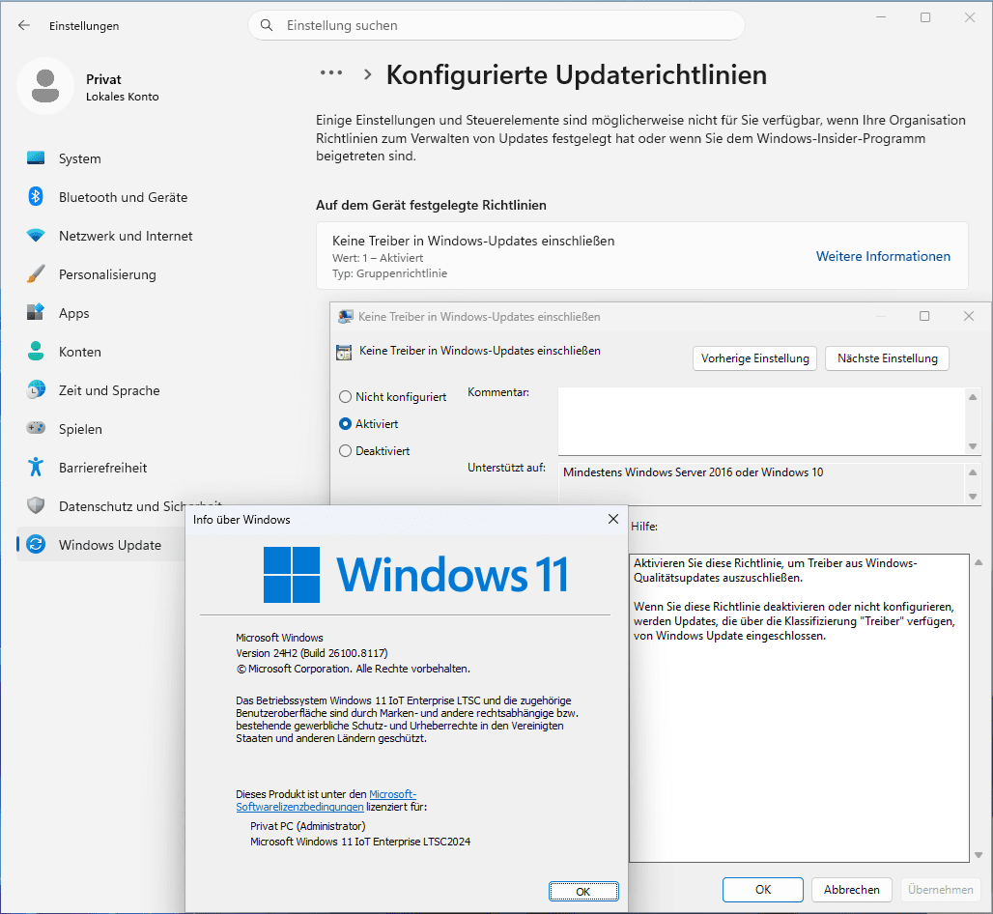Click Vorherige Einstellung button
The width and height of the screenshot is (993, 914).
coord(754,358)
